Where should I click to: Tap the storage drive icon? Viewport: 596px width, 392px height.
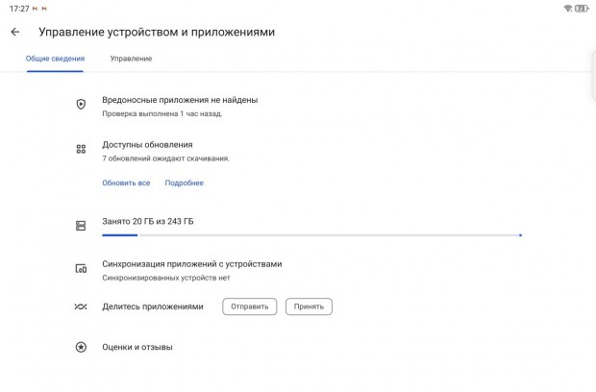click(x=81, y=226)
